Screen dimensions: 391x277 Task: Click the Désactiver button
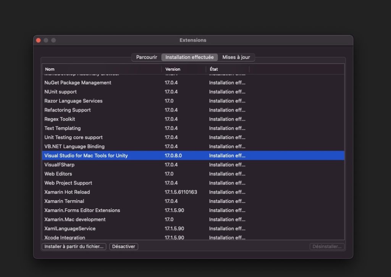124,247
